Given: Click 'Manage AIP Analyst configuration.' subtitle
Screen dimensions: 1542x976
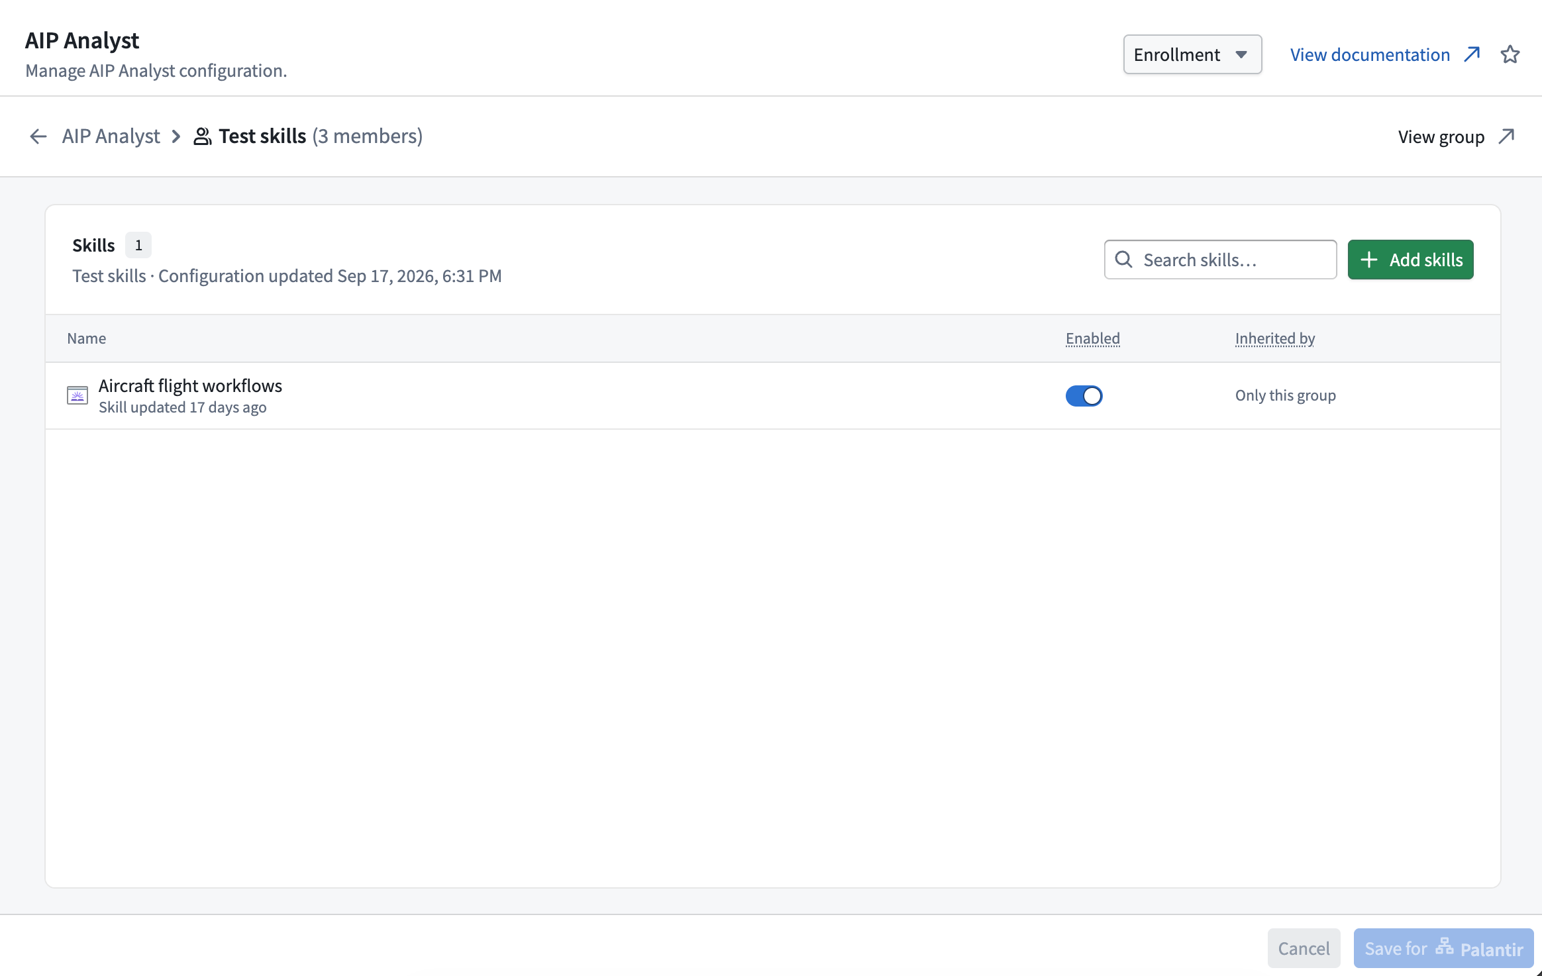Looking at the screenshot, I should coord(156,70).
